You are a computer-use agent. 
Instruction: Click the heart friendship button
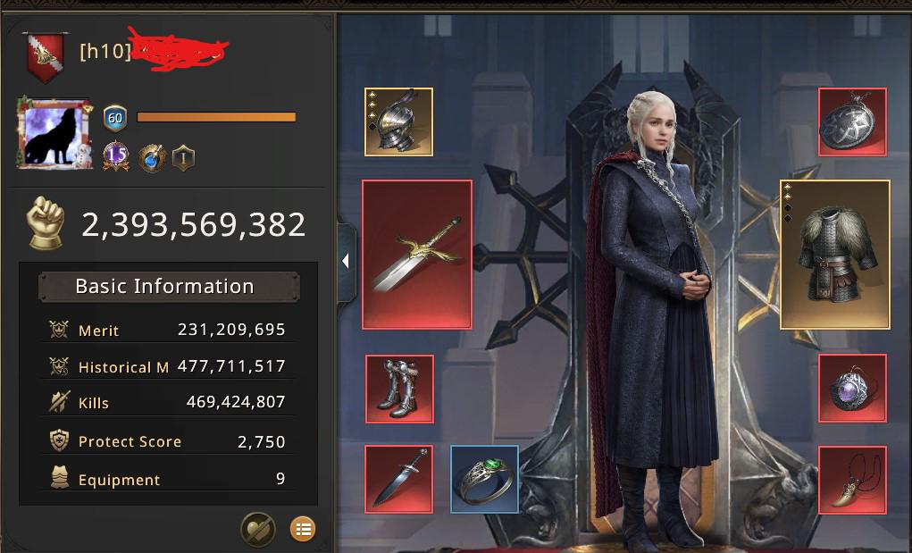pyautogui.click(x=258, y=529)
